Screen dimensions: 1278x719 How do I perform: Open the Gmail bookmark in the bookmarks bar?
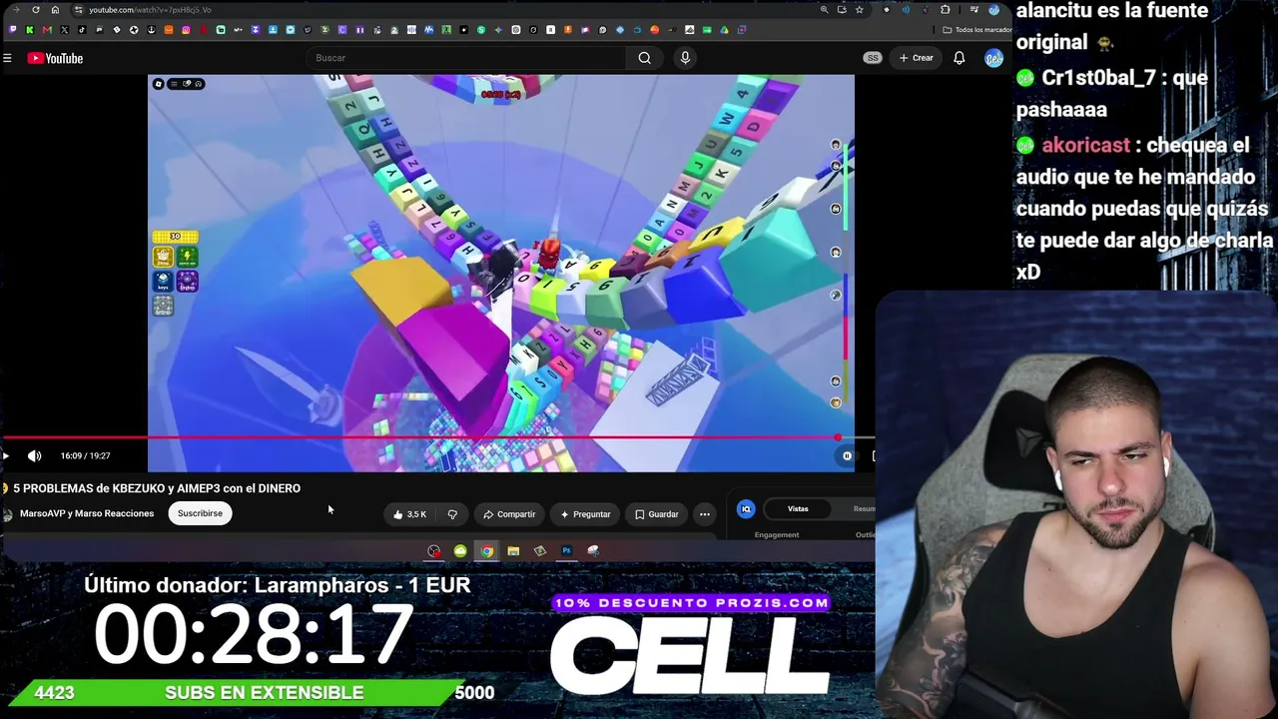tap(47, 30)
